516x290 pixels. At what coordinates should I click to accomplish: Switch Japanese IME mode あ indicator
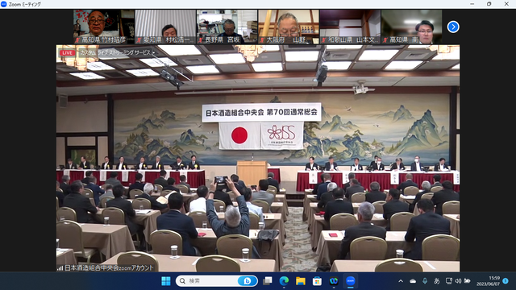(437, 281)
